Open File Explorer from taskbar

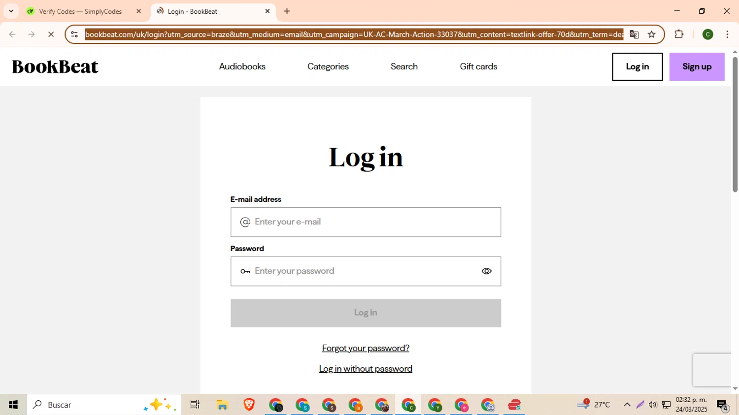pyautogui.click(x=222, y=405)
